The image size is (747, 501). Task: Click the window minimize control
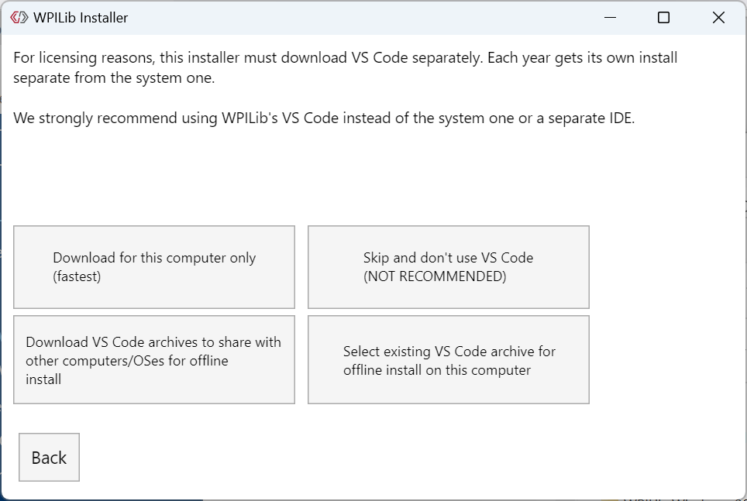click(609, 17)
